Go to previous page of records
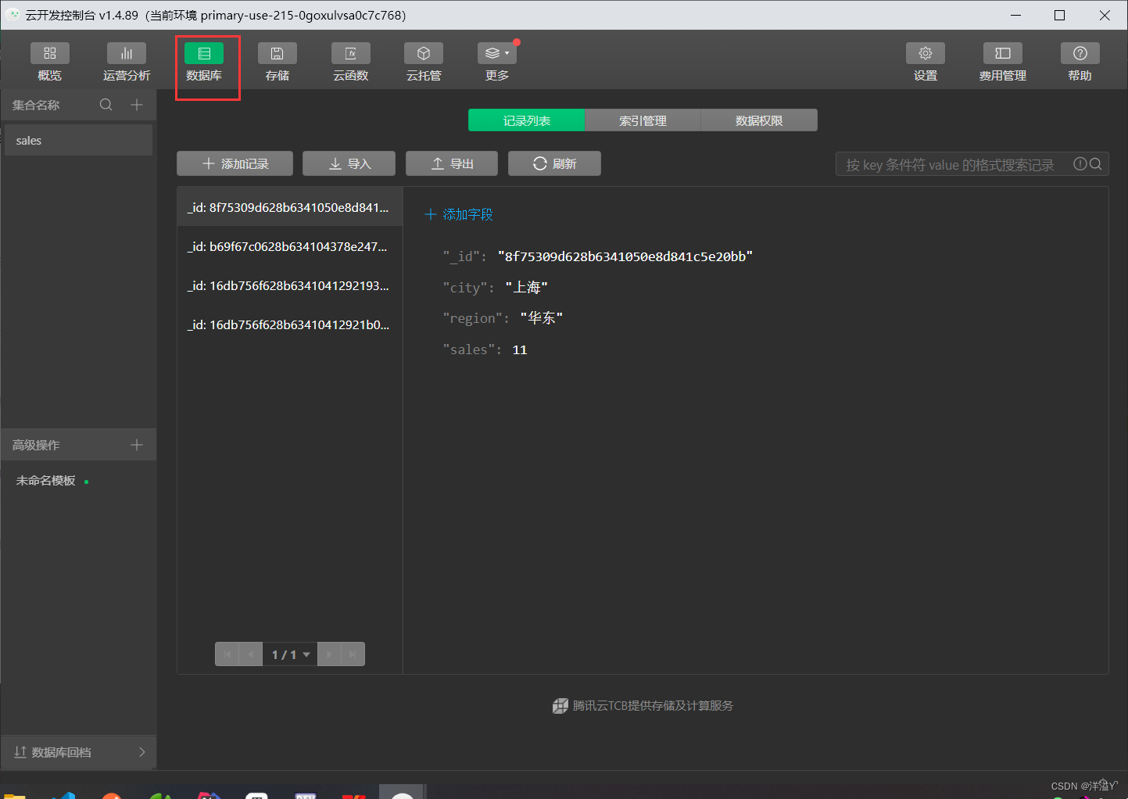This screenshot has height=799, width=1128. click(251, 654)
